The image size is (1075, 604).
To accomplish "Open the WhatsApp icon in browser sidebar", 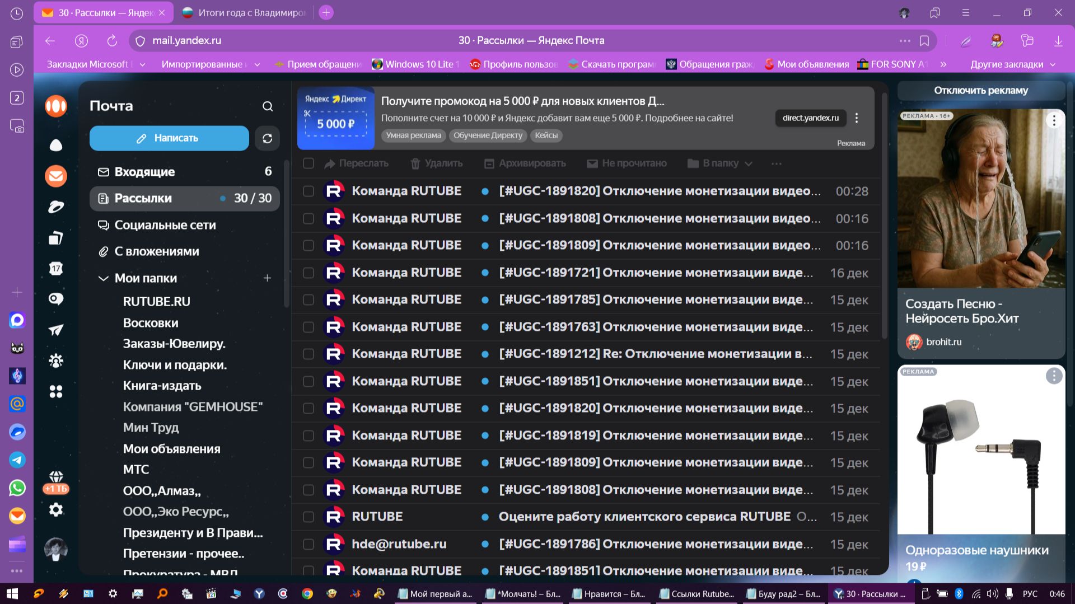I will [17, 488].
